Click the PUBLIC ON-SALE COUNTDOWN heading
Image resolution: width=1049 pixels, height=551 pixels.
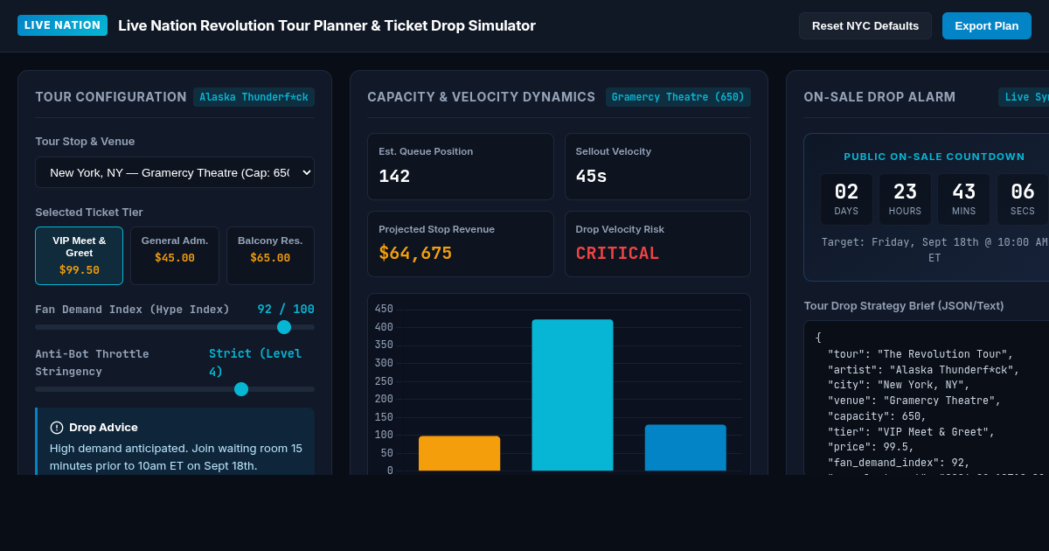click(x=934, y=157)
